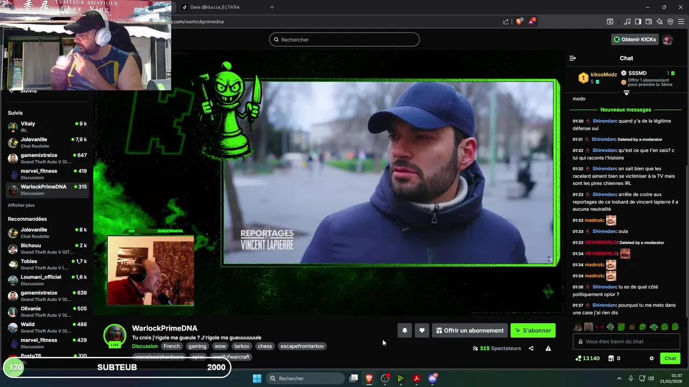This screenshot has height=387, width=689.
Task: Open Vitaly channel in followed list
Action: 47,127
